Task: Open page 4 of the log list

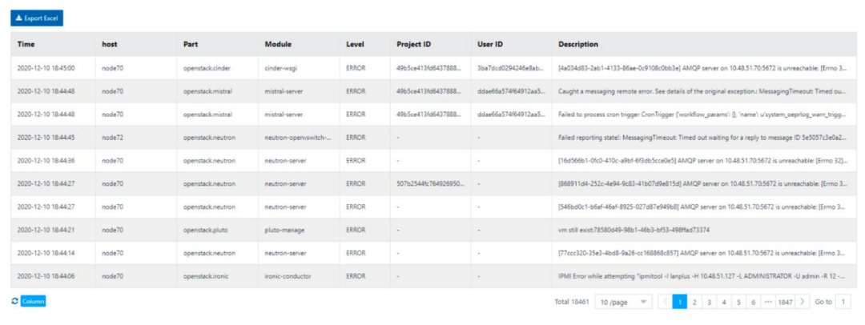Action: coord(723,302)
